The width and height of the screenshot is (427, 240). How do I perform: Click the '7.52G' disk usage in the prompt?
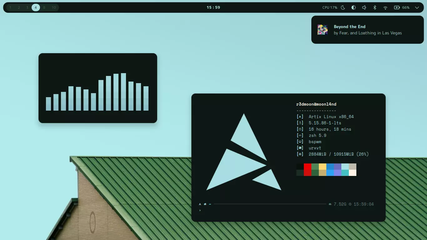pos(340,204)
